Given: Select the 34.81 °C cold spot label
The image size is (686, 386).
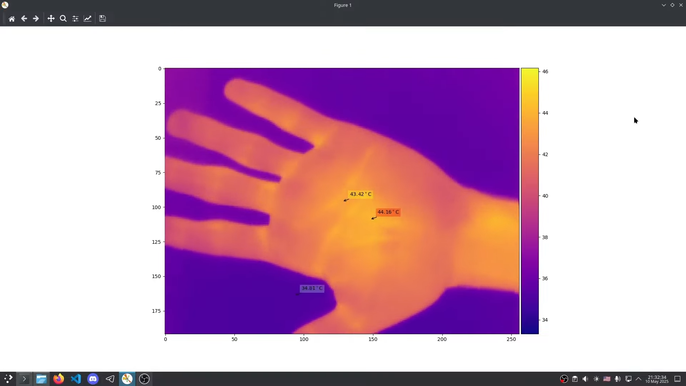Looking at the screenshot, I should pyautogui.click(x=312, y=288).
